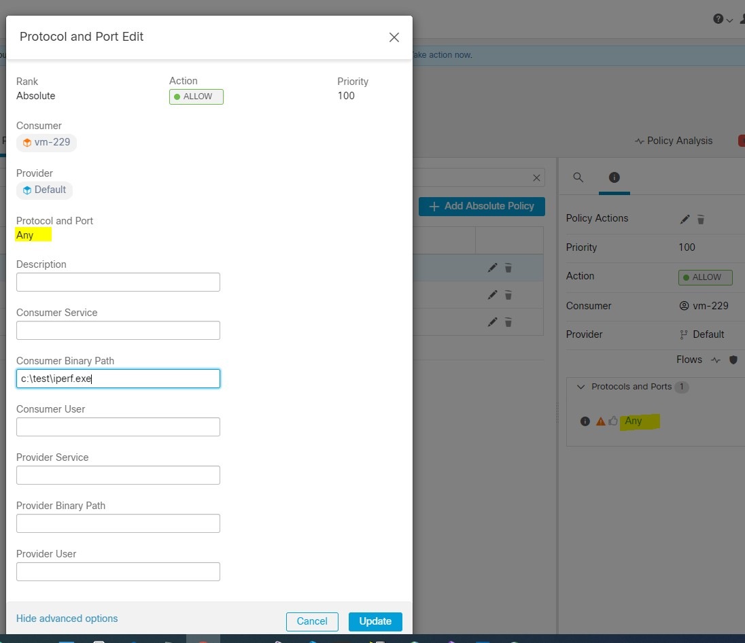Edit the top policy row with pencil icon

coord(492,268)
